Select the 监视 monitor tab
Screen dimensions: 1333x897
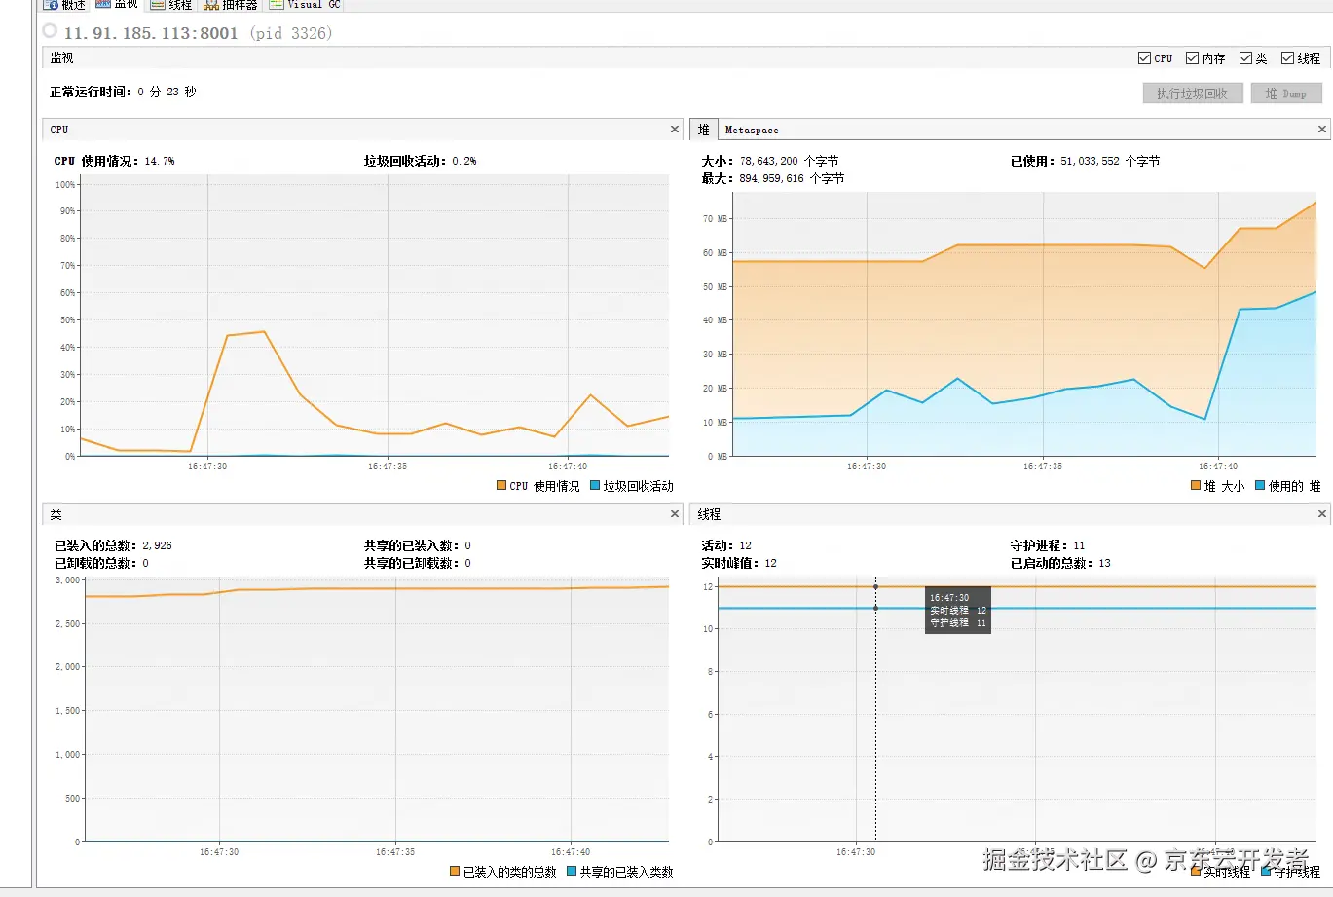tap(117, 5)
